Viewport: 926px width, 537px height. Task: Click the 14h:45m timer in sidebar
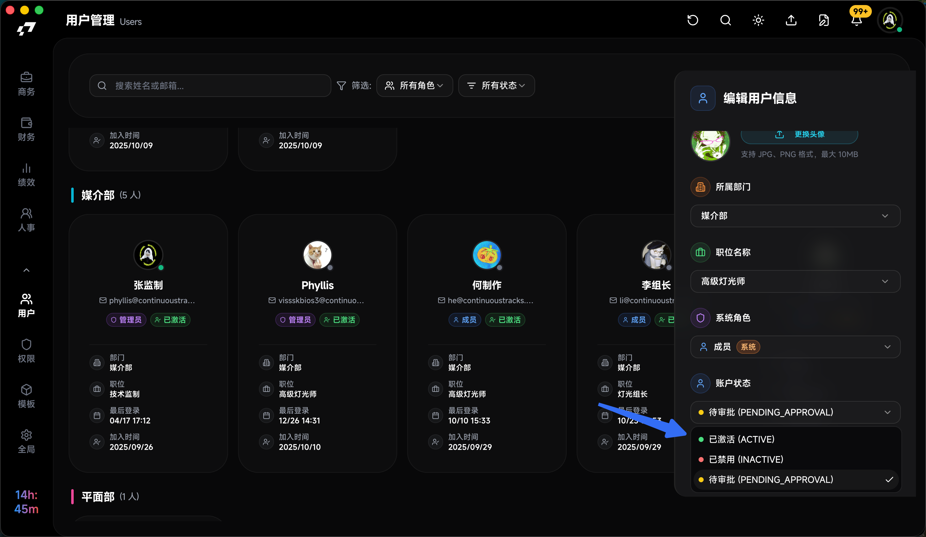26,502
